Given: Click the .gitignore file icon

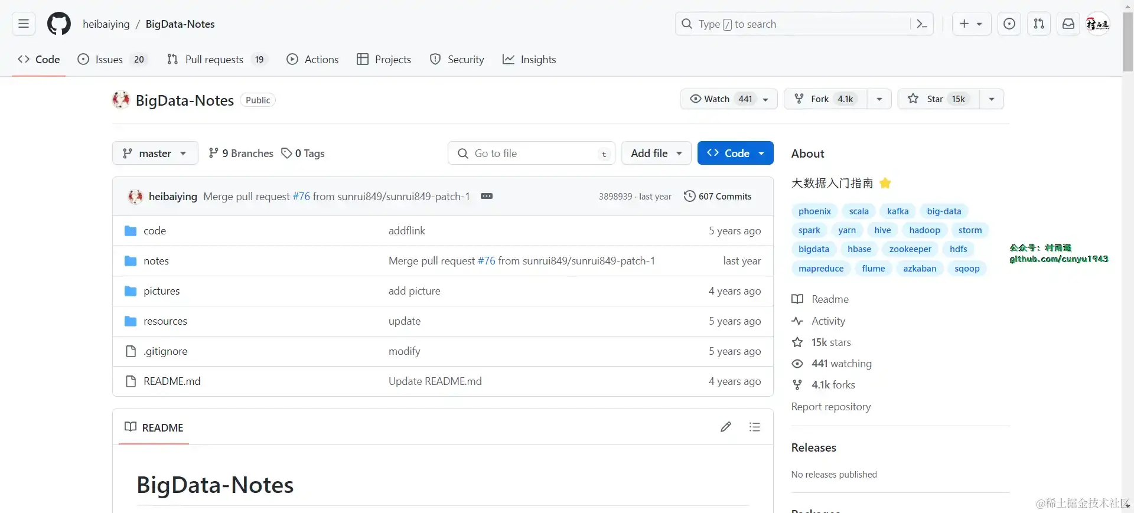Looking at the screenshot, I should (131, 351).
